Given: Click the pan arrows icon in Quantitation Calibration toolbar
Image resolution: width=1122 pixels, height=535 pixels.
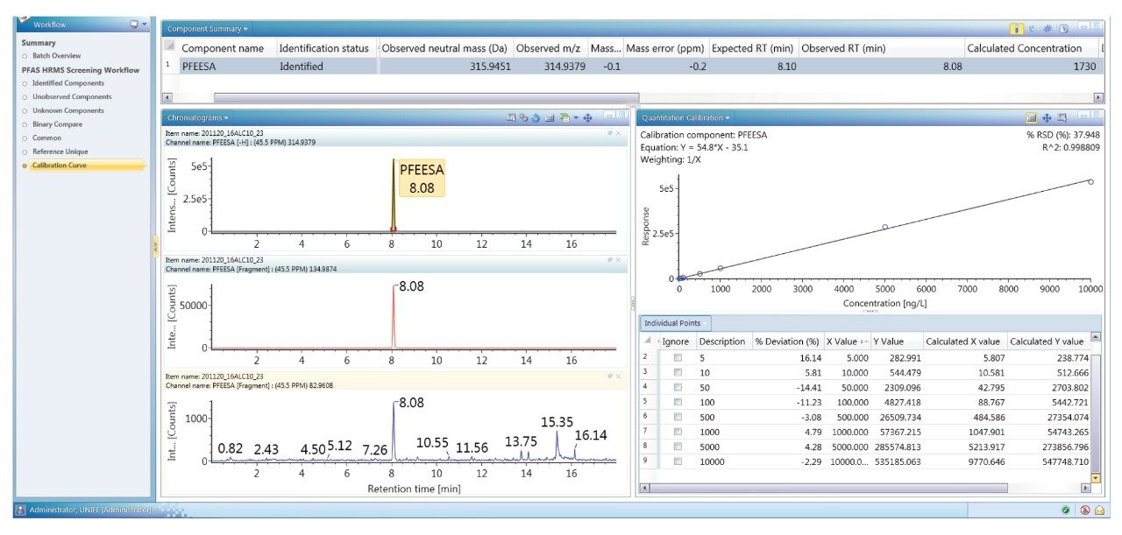Looking at the screenshot, I should point(1047,117).
